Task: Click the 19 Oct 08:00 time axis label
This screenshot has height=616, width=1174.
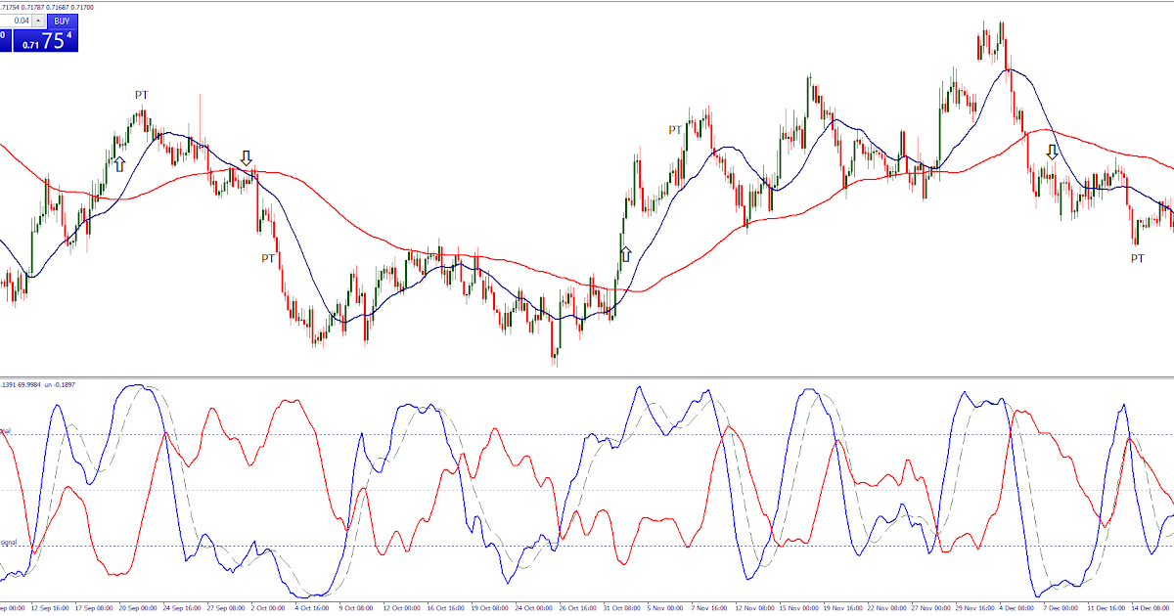Action: coord(490,608)
